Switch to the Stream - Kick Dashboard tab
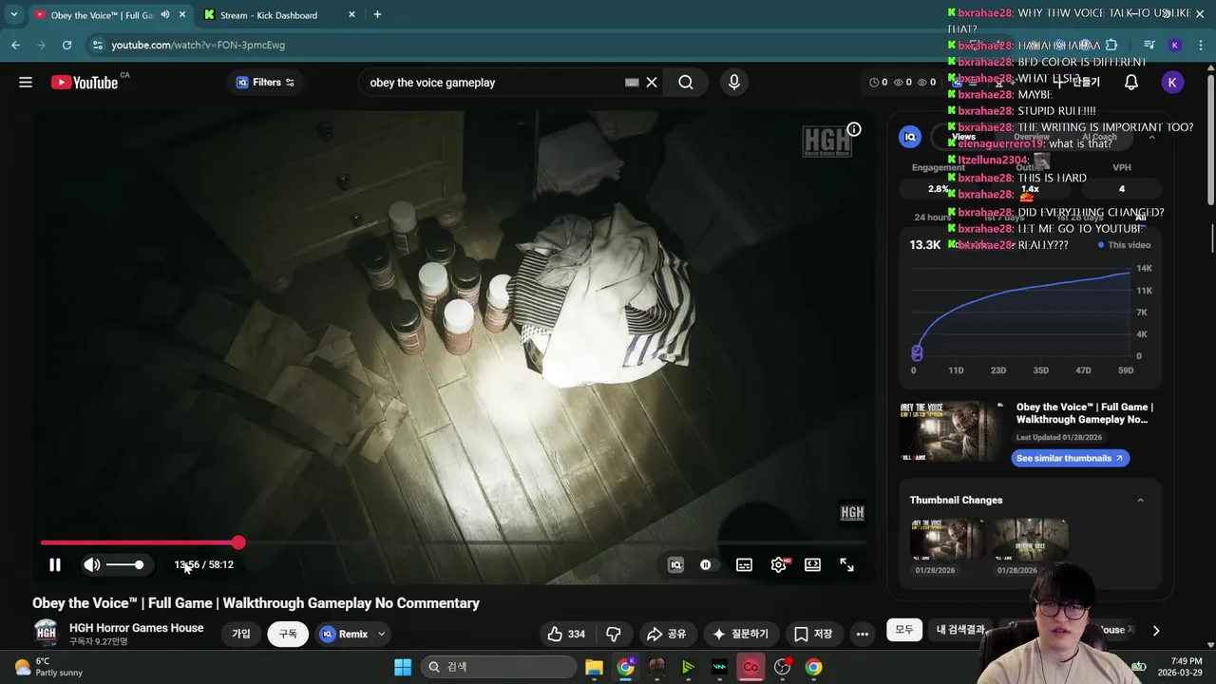Image resolution: width=1216 pixels, height=684 pixels. pyautogui.click(x=269, y=15)
